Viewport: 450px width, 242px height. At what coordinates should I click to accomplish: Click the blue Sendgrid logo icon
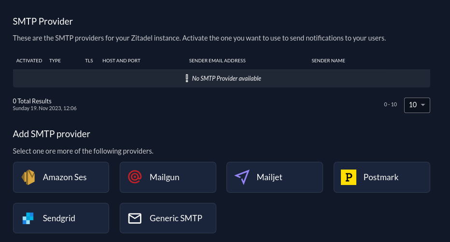[28, 218]
